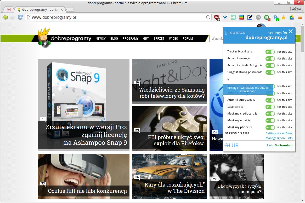Viewport: 305px width, 203px height.
Task: Click the blue funnel extension icon
Action: point(225,17)
